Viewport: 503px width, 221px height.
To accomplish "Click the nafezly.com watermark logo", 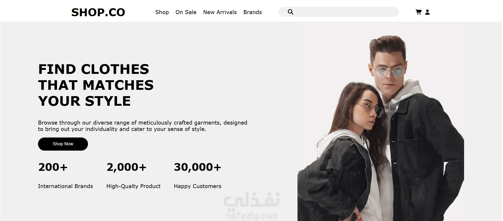I will [x=252, y=206].
